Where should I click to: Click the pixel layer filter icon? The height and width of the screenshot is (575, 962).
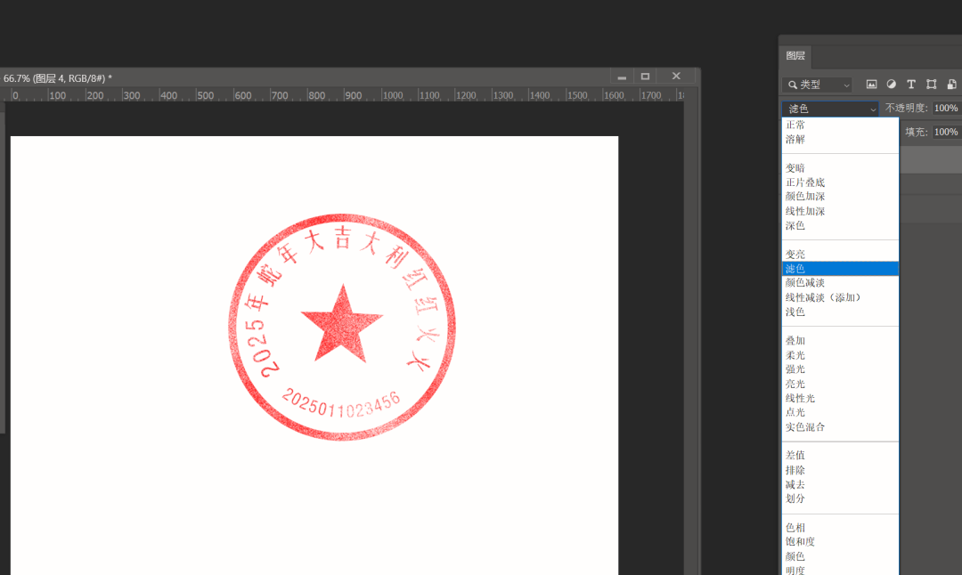pos(871,85)
